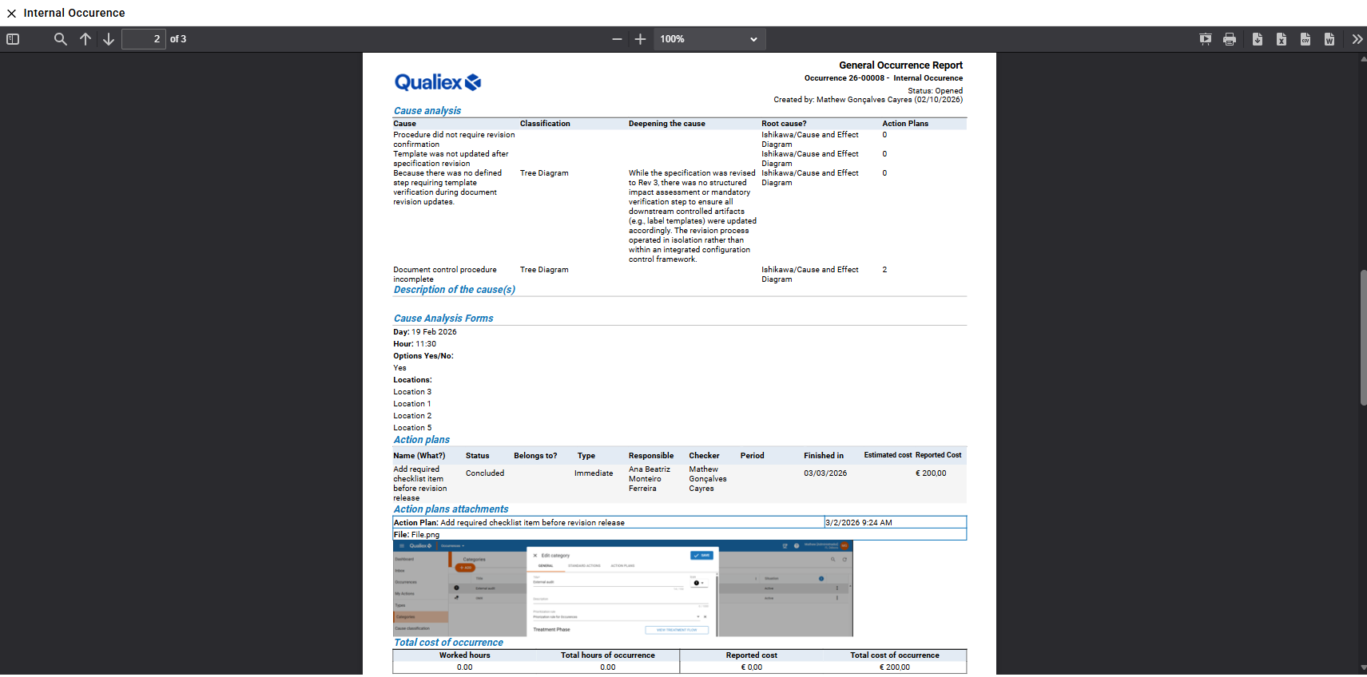Click the File.png attachment screenshot thumbnail
Viewport: 1367px width, 677px height.
[x=622, y=588]
